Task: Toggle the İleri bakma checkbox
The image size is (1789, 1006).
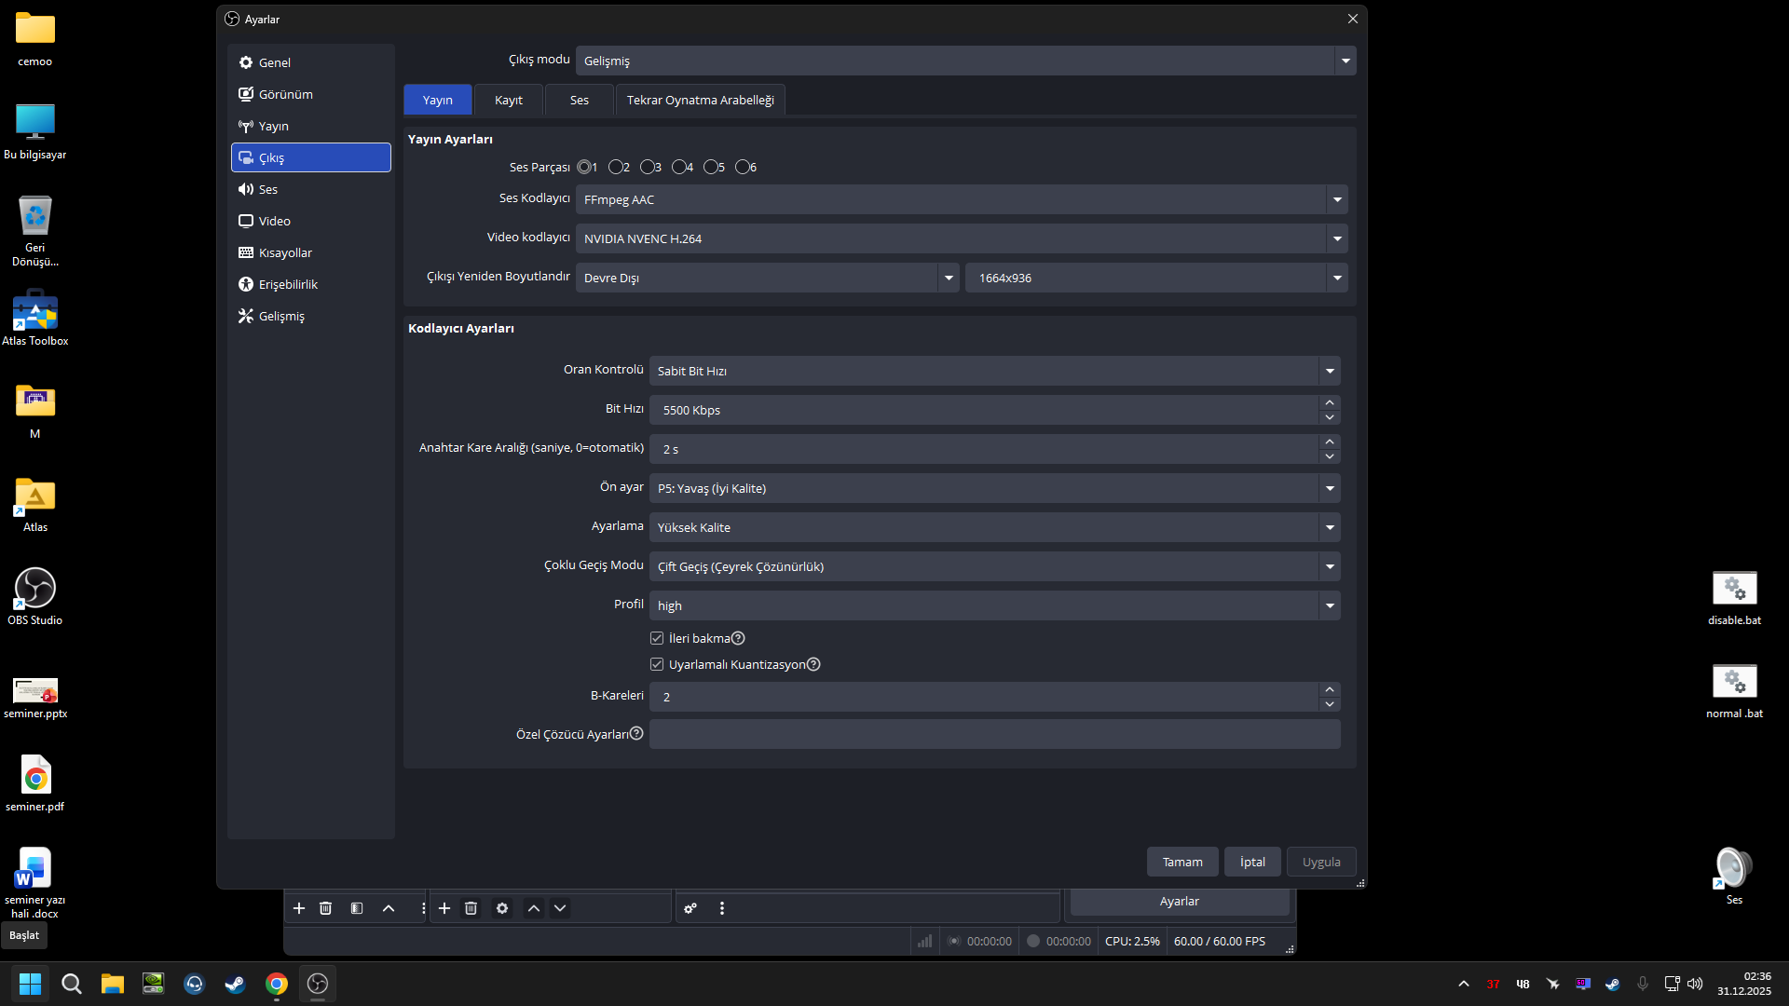Action: [x=657, y=638]
